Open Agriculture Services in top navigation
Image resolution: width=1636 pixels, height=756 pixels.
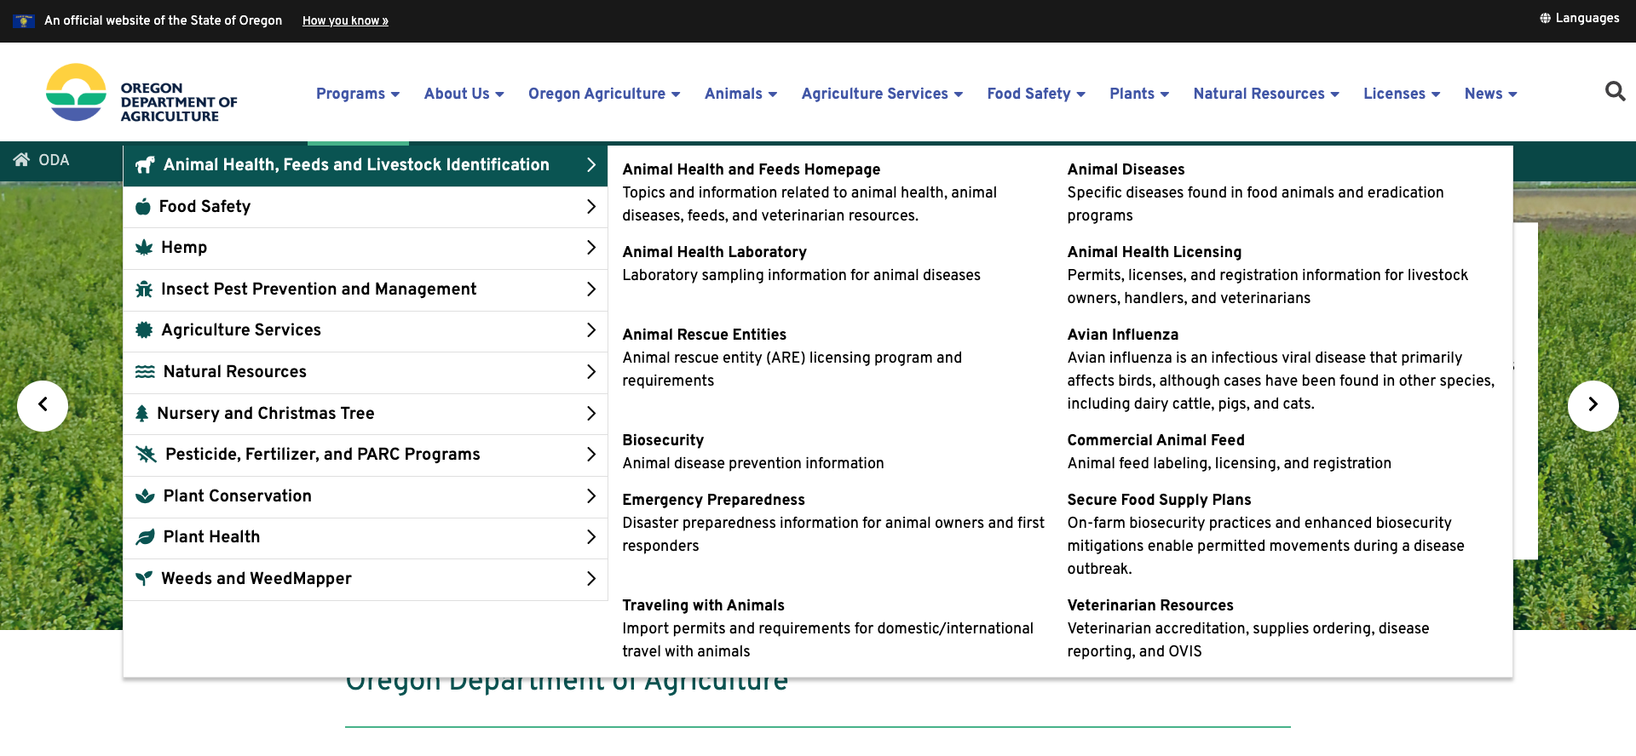coord(882,94)
